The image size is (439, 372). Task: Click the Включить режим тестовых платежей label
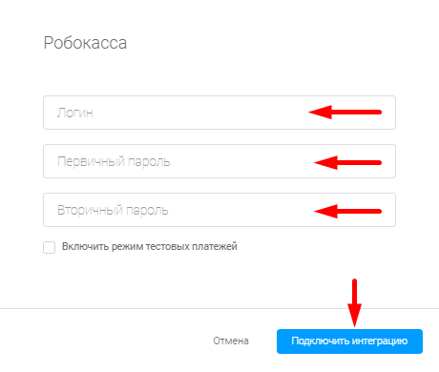coord(150,246)
